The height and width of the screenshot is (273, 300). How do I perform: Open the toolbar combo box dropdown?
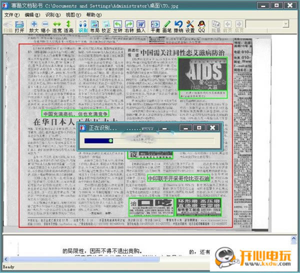286,24
